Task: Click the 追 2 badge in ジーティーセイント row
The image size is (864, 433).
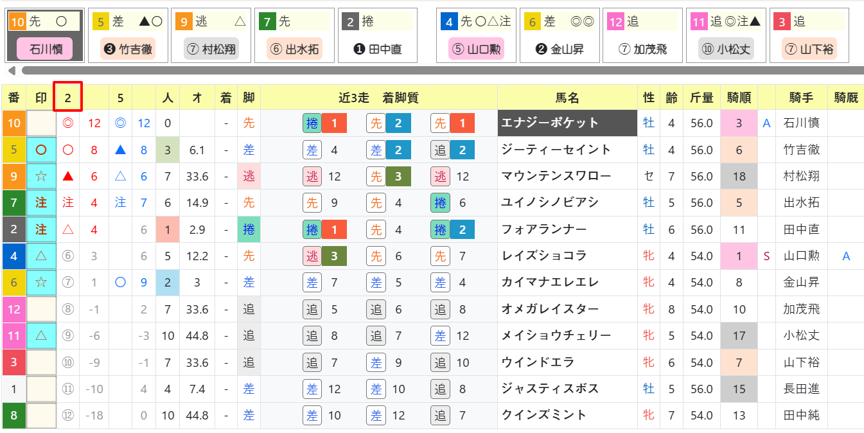Action: [x=453, y=150]
